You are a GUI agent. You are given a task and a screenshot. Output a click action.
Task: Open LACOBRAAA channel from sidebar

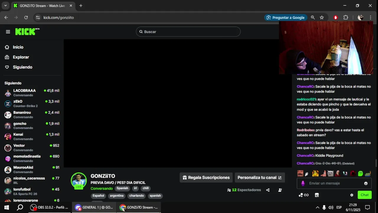32,93
